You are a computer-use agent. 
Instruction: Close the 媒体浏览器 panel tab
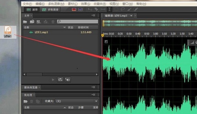[x=39, y=87]
